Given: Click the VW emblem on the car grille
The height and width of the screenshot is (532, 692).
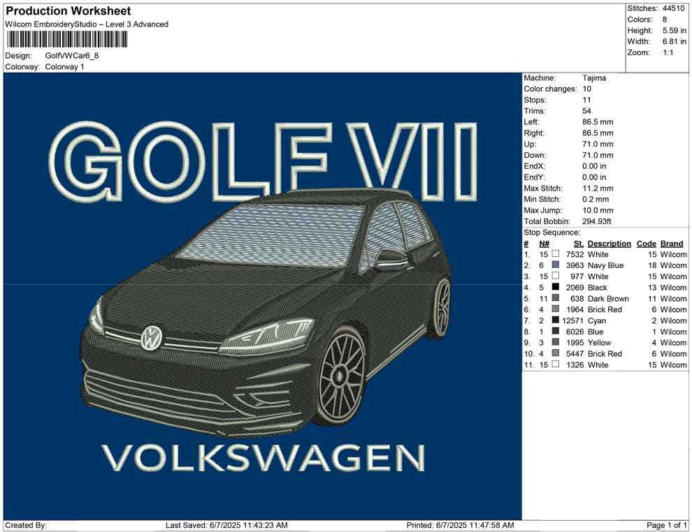Looking at the screenshot, I should [x=152, y=338].
